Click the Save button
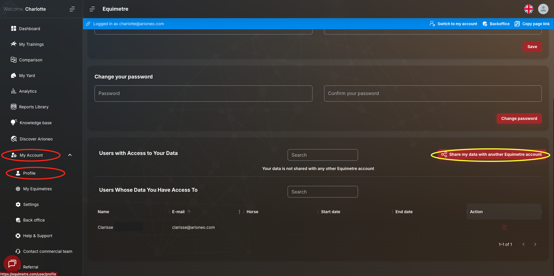The image size is (554, 276). [x=532, y=47]
